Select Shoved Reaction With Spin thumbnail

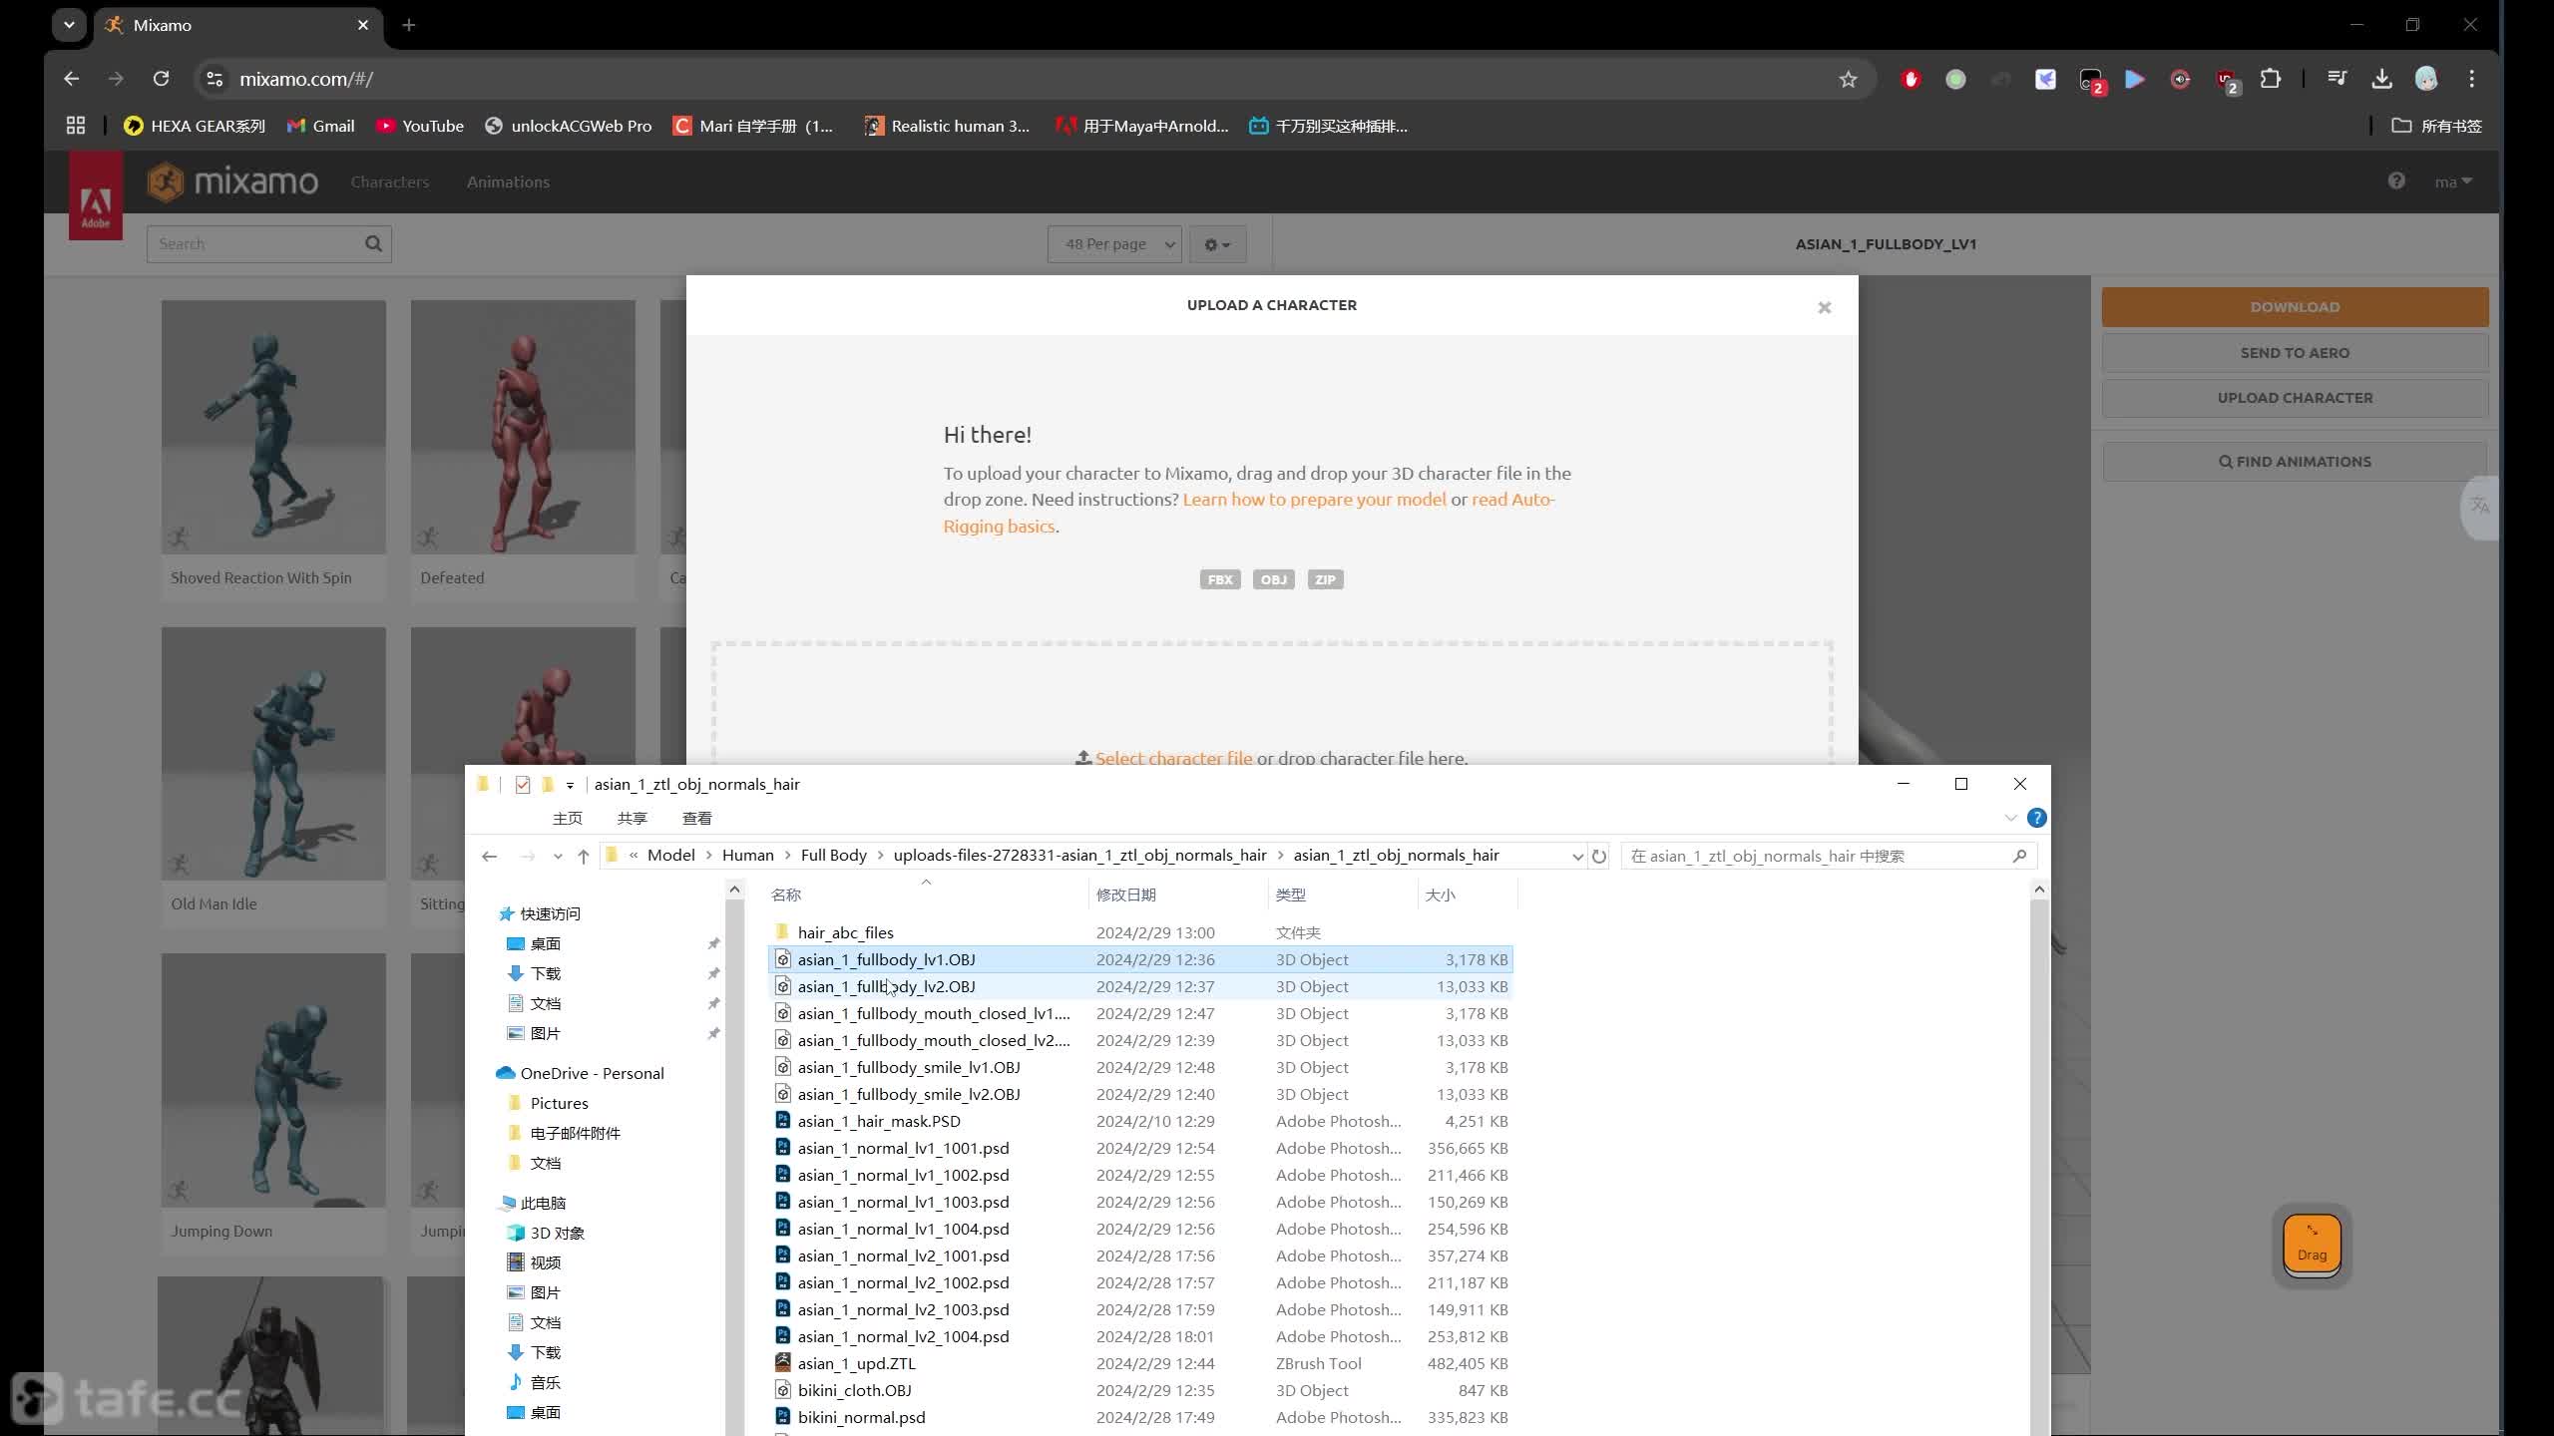273,428
